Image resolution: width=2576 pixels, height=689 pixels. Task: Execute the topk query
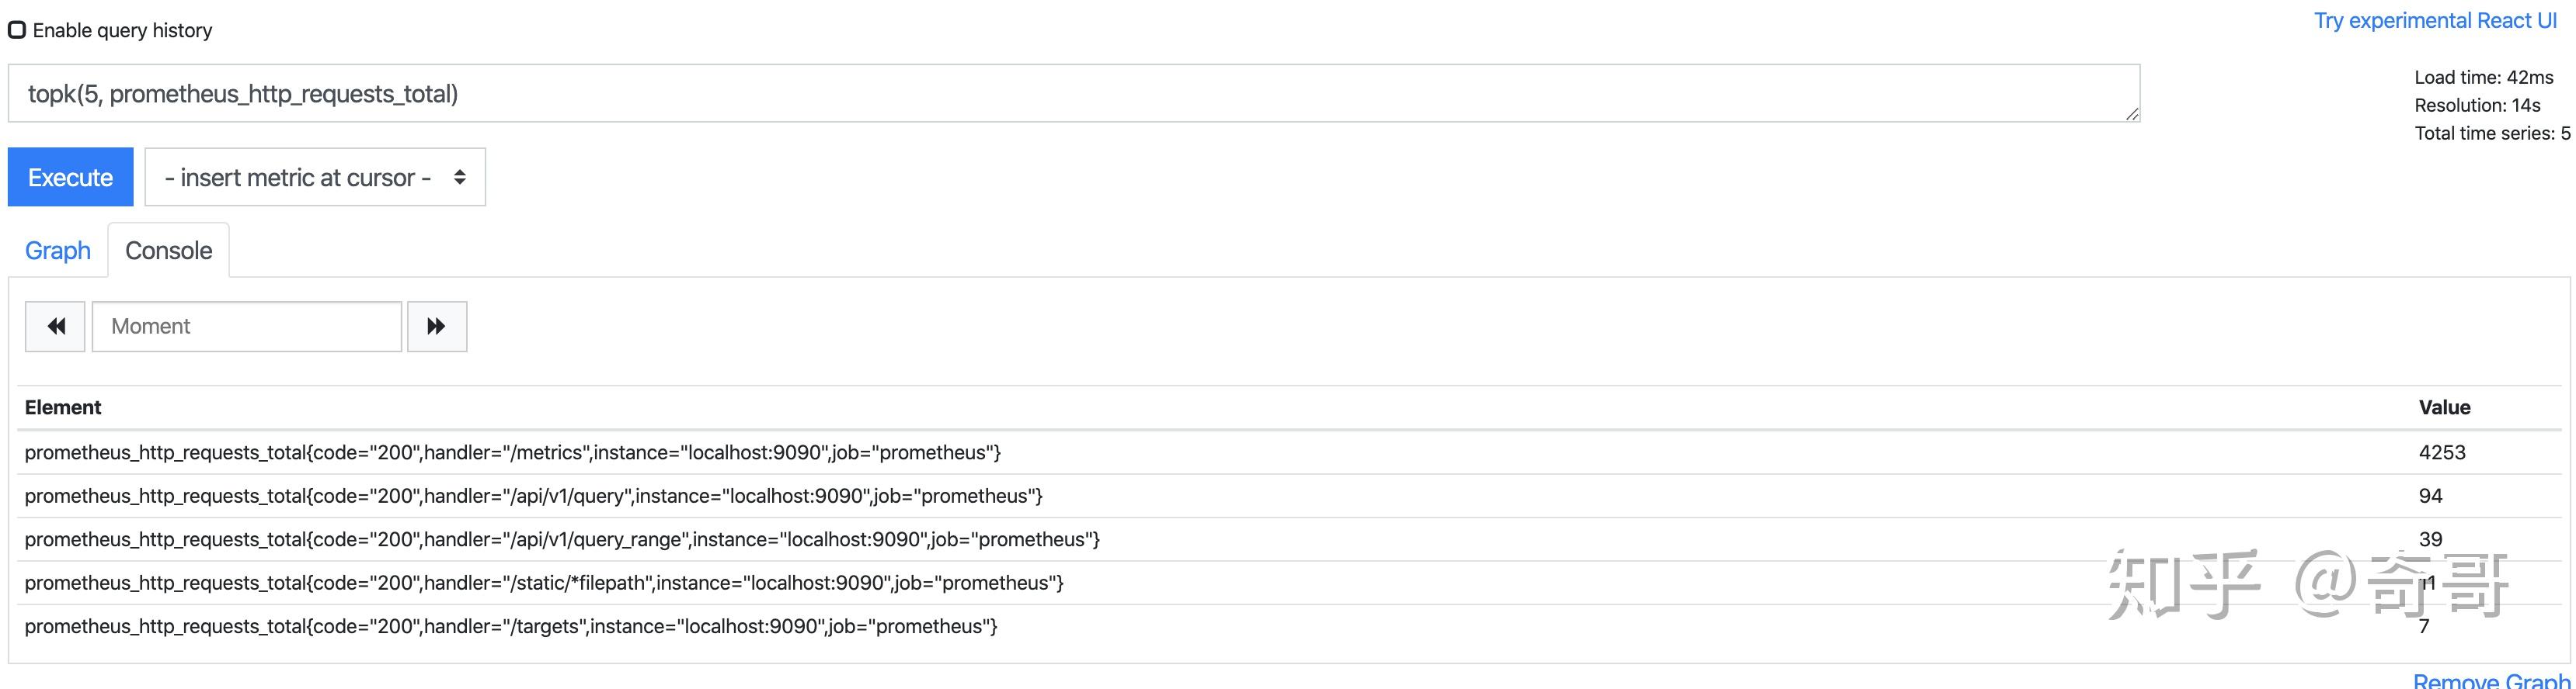70,177
